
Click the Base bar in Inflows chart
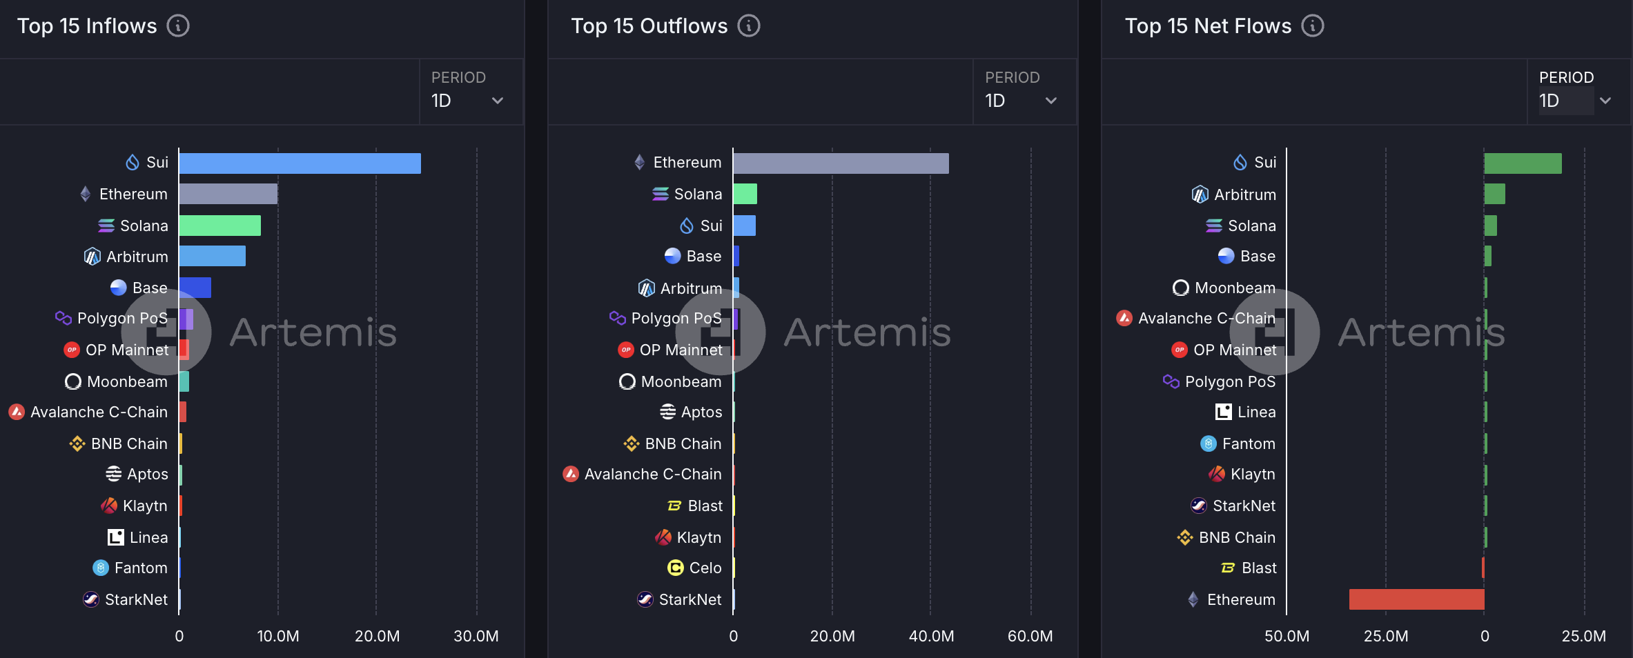tap(195, 288)
